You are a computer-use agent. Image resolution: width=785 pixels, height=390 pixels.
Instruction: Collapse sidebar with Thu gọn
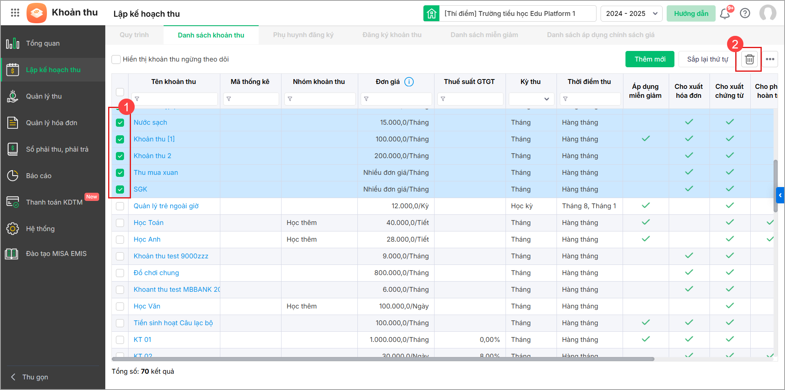pos(29,377)
